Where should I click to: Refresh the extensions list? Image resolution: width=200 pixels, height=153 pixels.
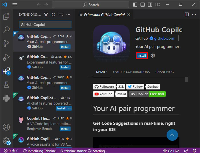click(x=53, y=15)
